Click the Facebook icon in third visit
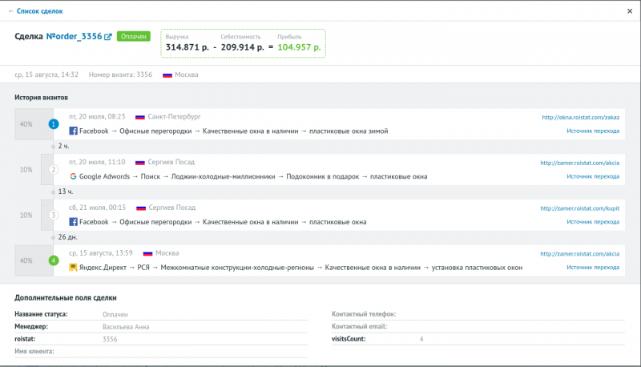Viewport: 641px width, 367px height. [x=73, y=222]
